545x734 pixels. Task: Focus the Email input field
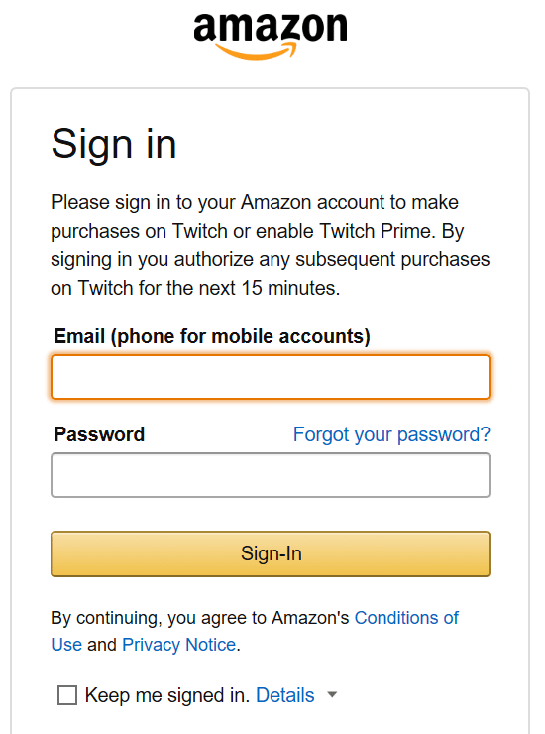tap(271, 377)
